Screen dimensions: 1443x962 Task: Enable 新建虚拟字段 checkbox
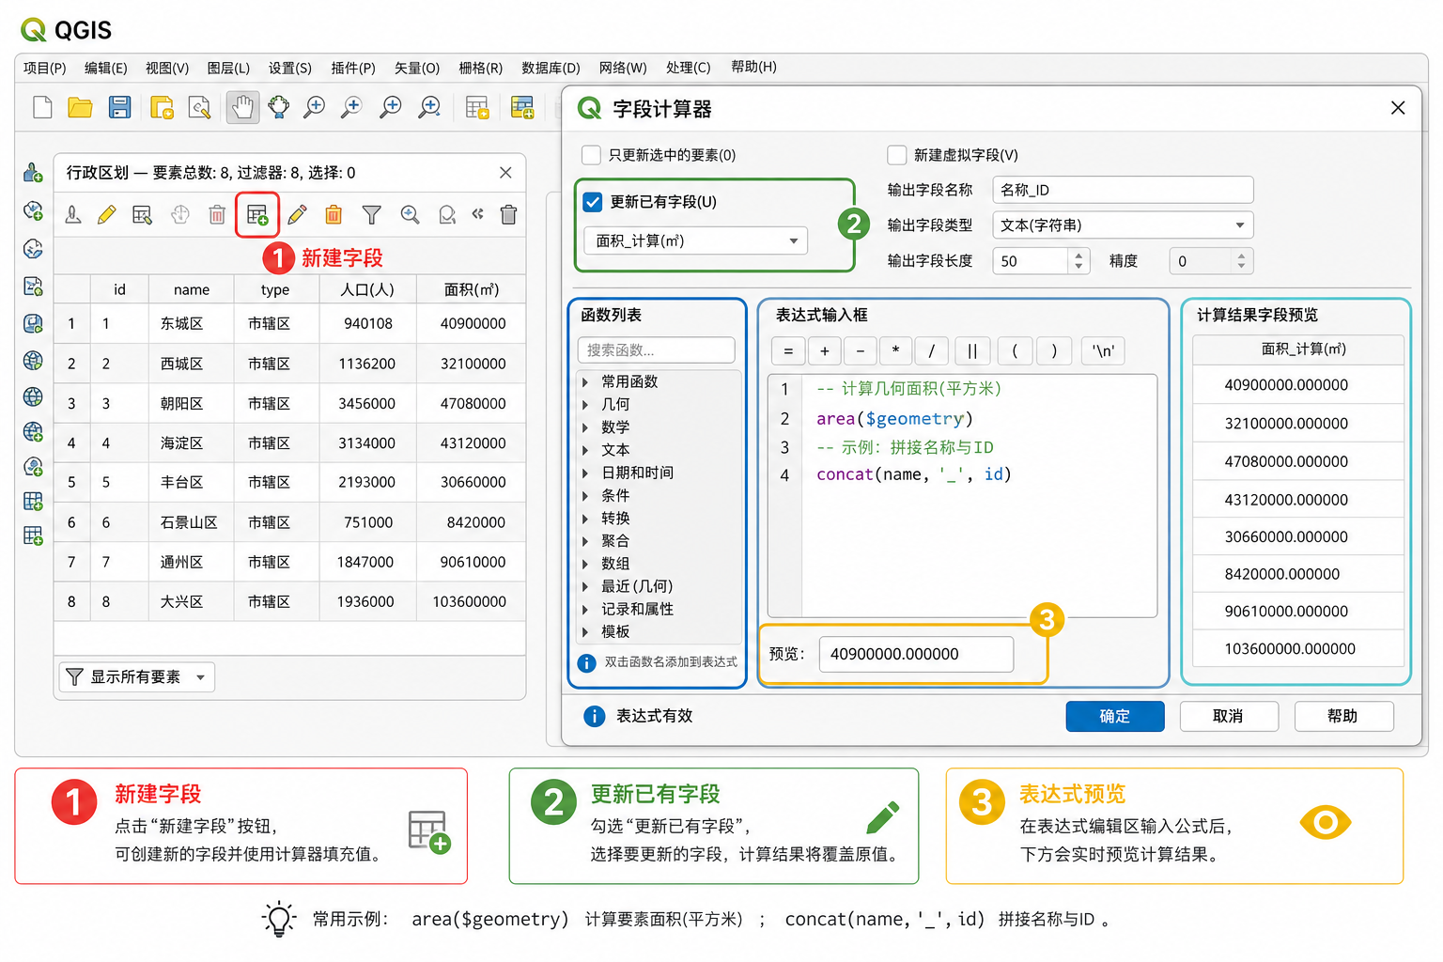(x=897, y=155)
